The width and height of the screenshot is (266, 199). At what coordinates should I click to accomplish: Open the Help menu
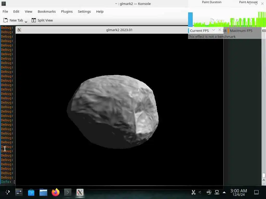pyautogui.click(x=100, y=11)
